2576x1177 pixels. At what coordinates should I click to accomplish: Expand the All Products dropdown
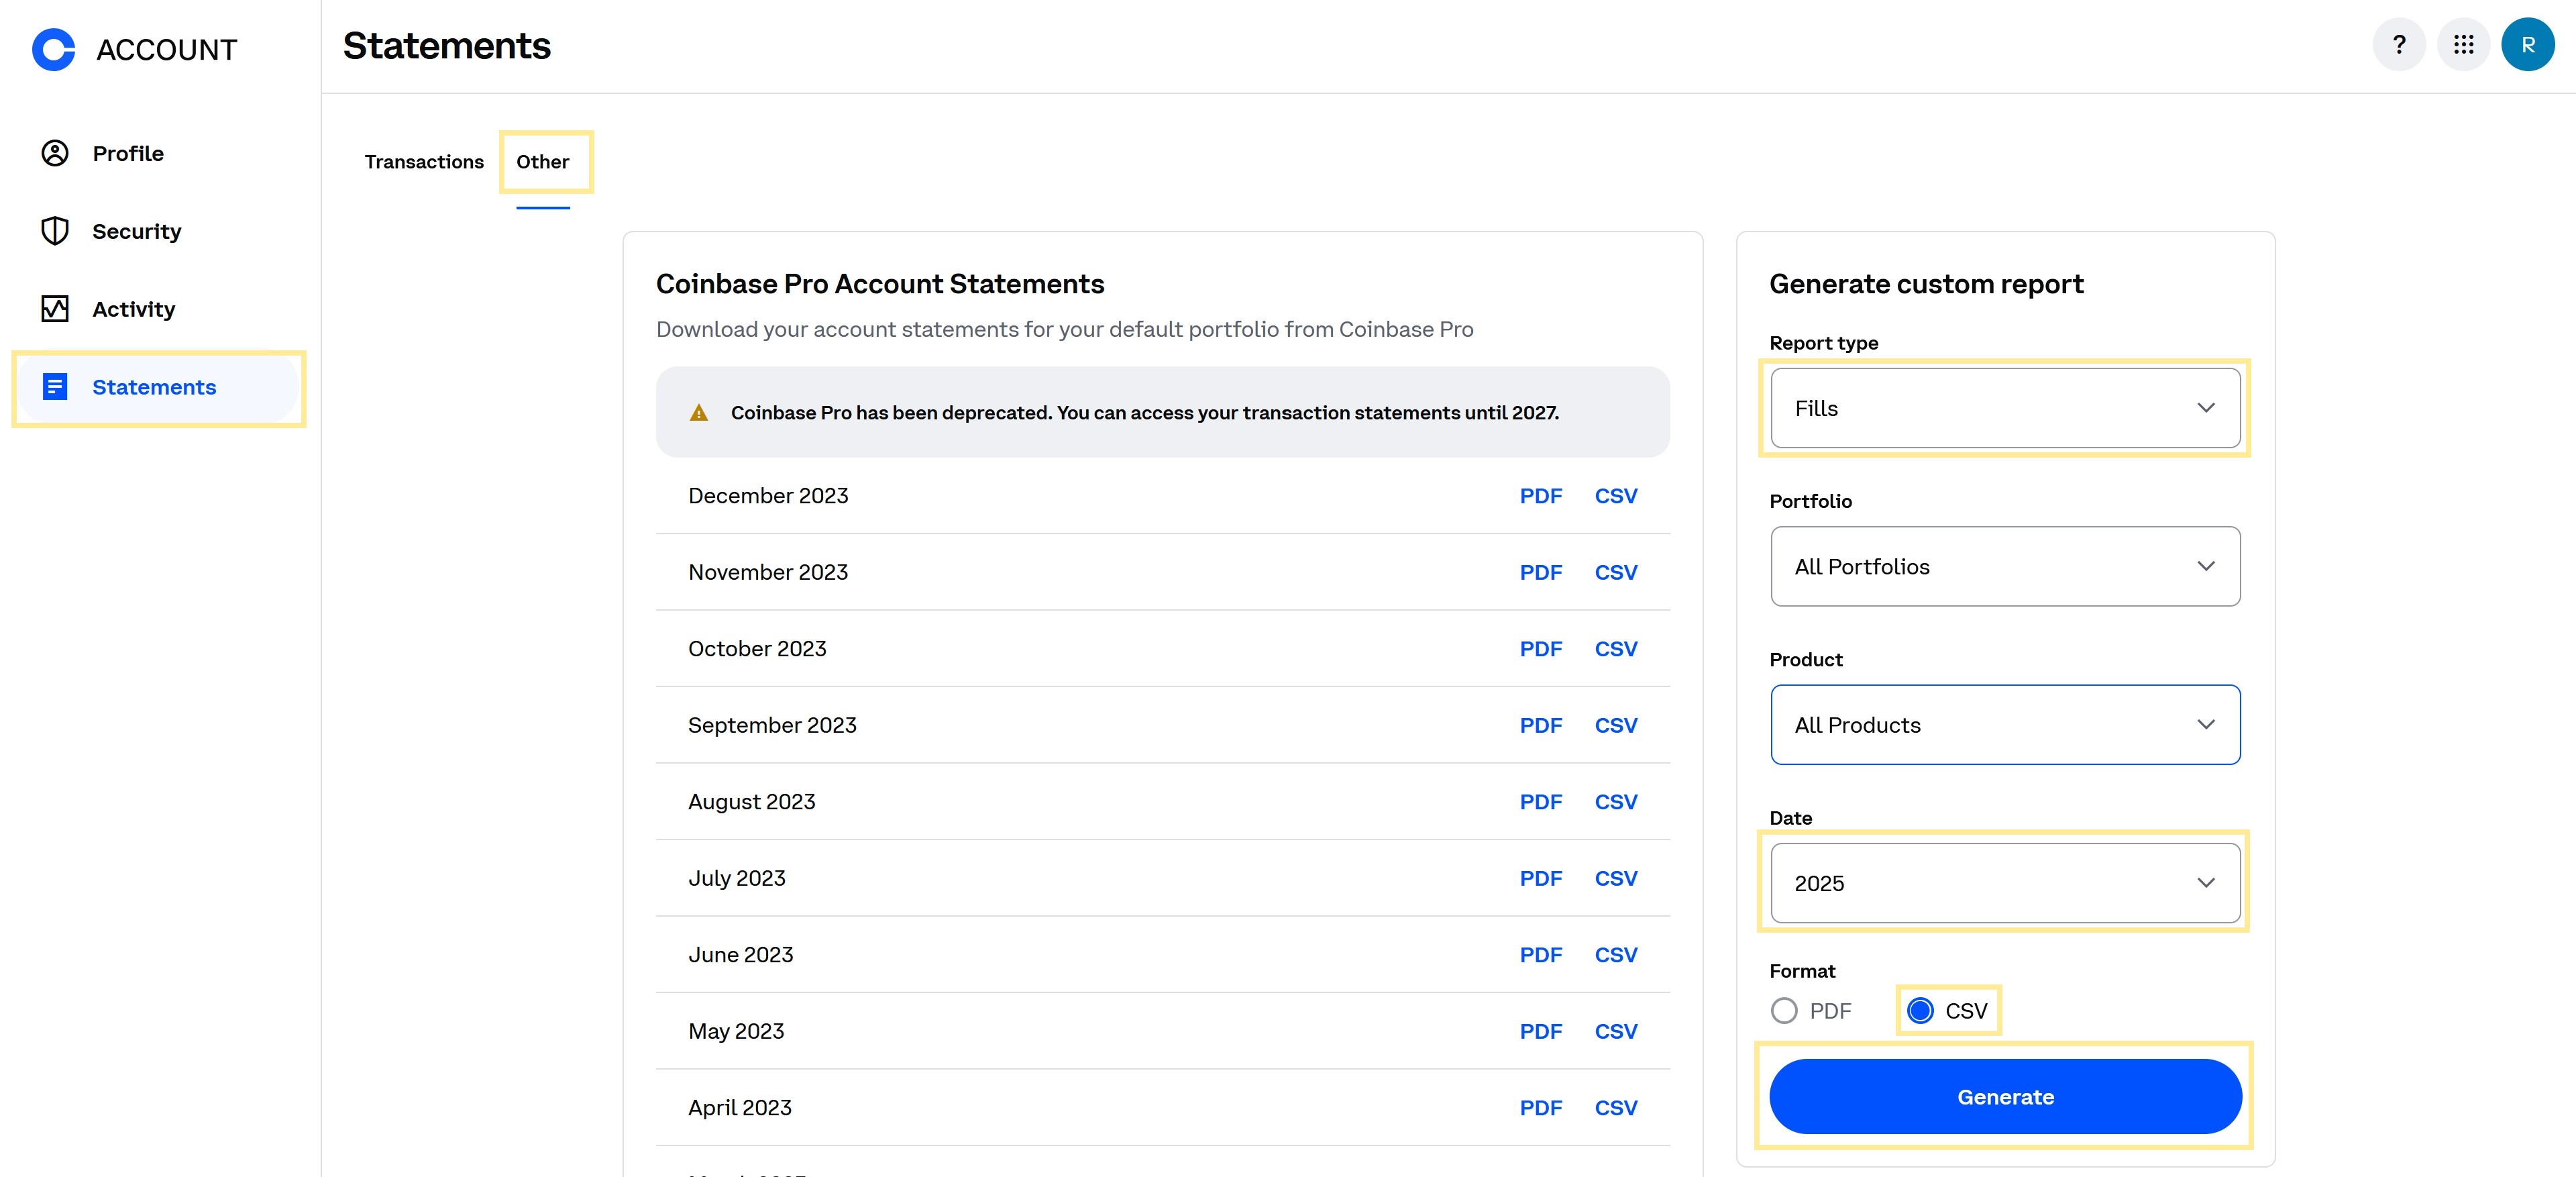[x=2005, y=725]
